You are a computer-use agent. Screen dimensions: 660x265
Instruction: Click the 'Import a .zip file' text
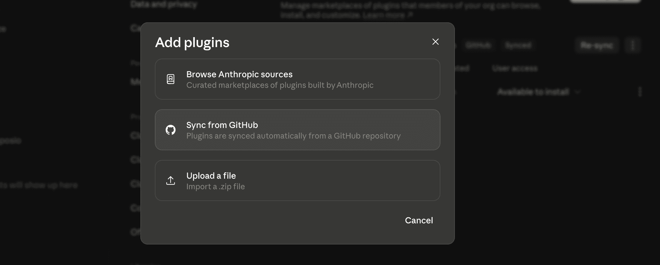(x=216, y=187)
